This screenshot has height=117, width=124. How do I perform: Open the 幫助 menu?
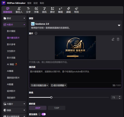42,3
